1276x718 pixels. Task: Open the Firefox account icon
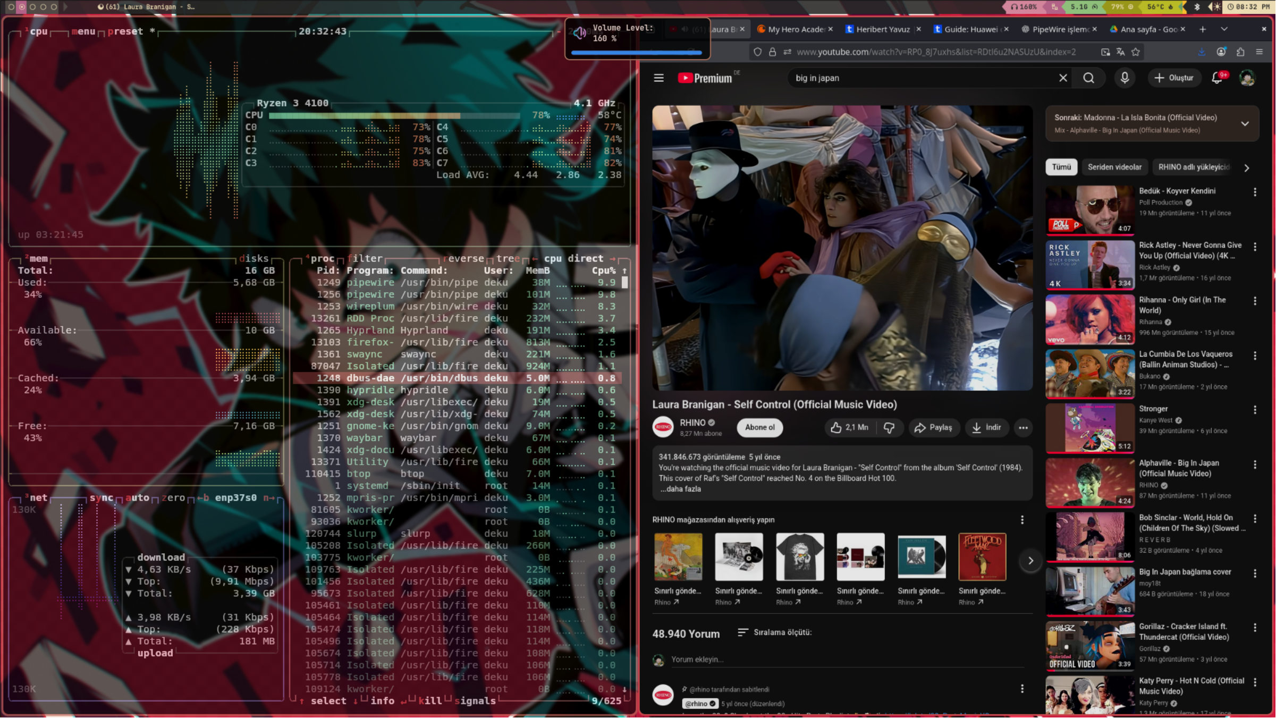pyautogui.click(x=1221, y=52)
